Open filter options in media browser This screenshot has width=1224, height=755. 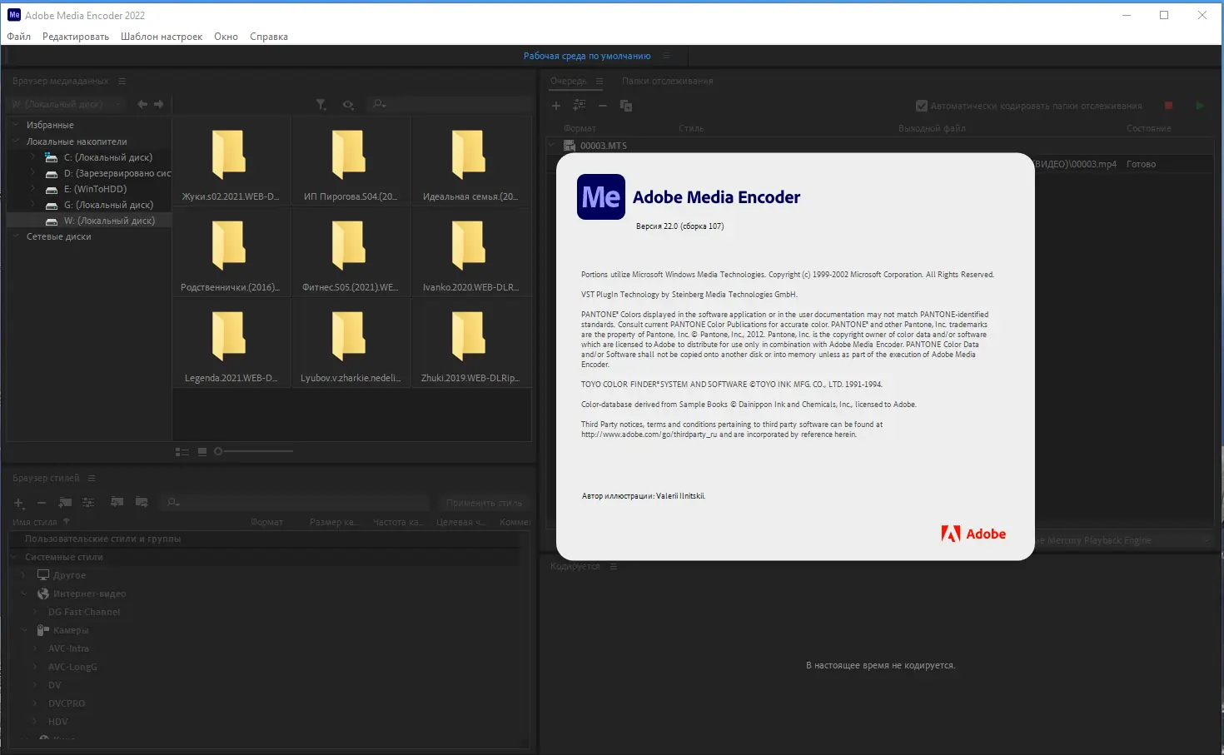tap(321, 105)
